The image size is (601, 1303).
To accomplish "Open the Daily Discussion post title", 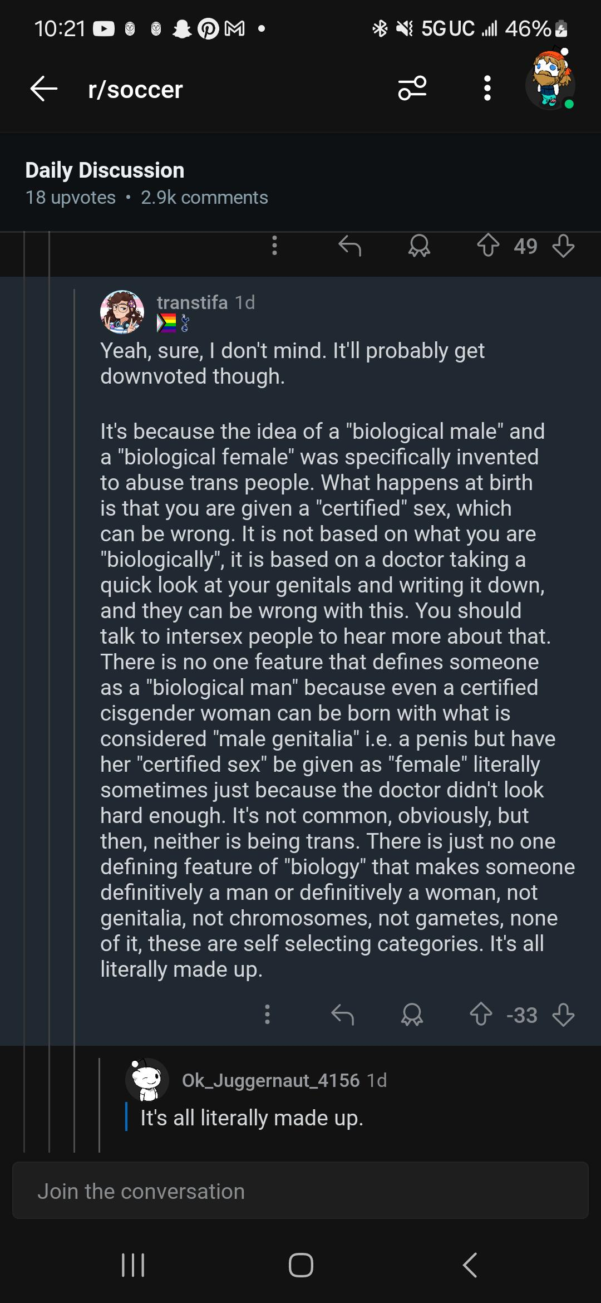I will pyautogui.click(x=105, y=170).
